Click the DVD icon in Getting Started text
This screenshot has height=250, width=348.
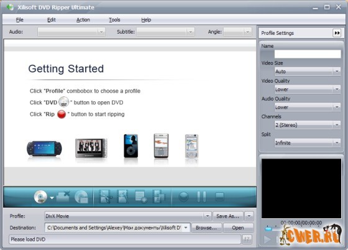click(x=63, y=102)
